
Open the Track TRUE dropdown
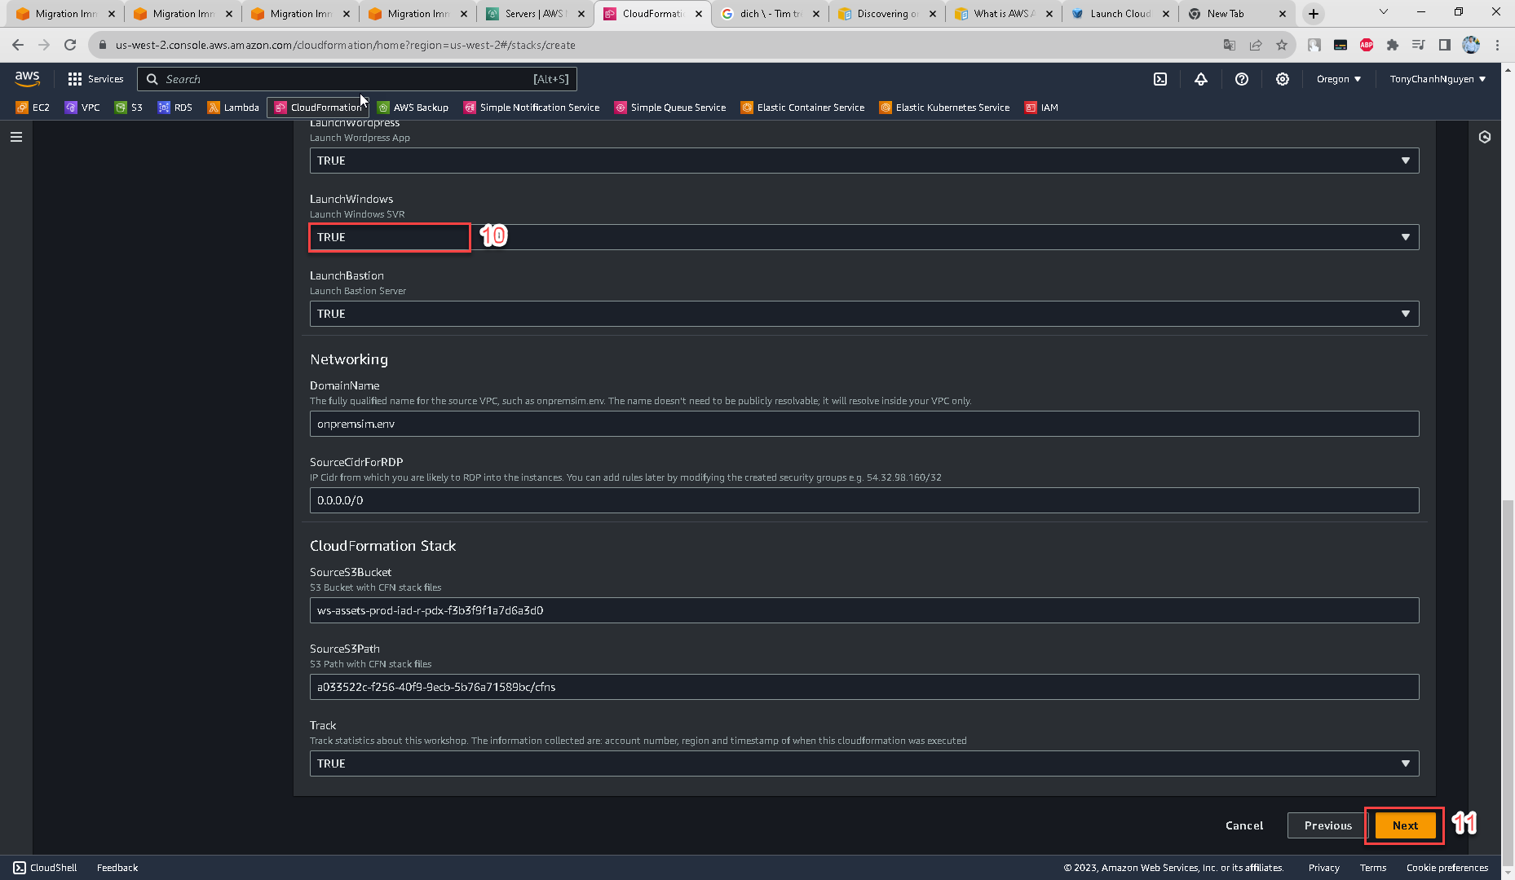864,763
